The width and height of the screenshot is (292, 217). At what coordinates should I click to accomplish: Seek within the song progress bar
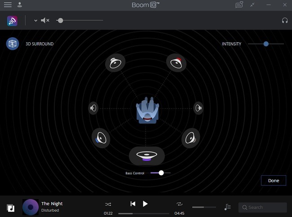pyautogui.click(x=144, y=213)
